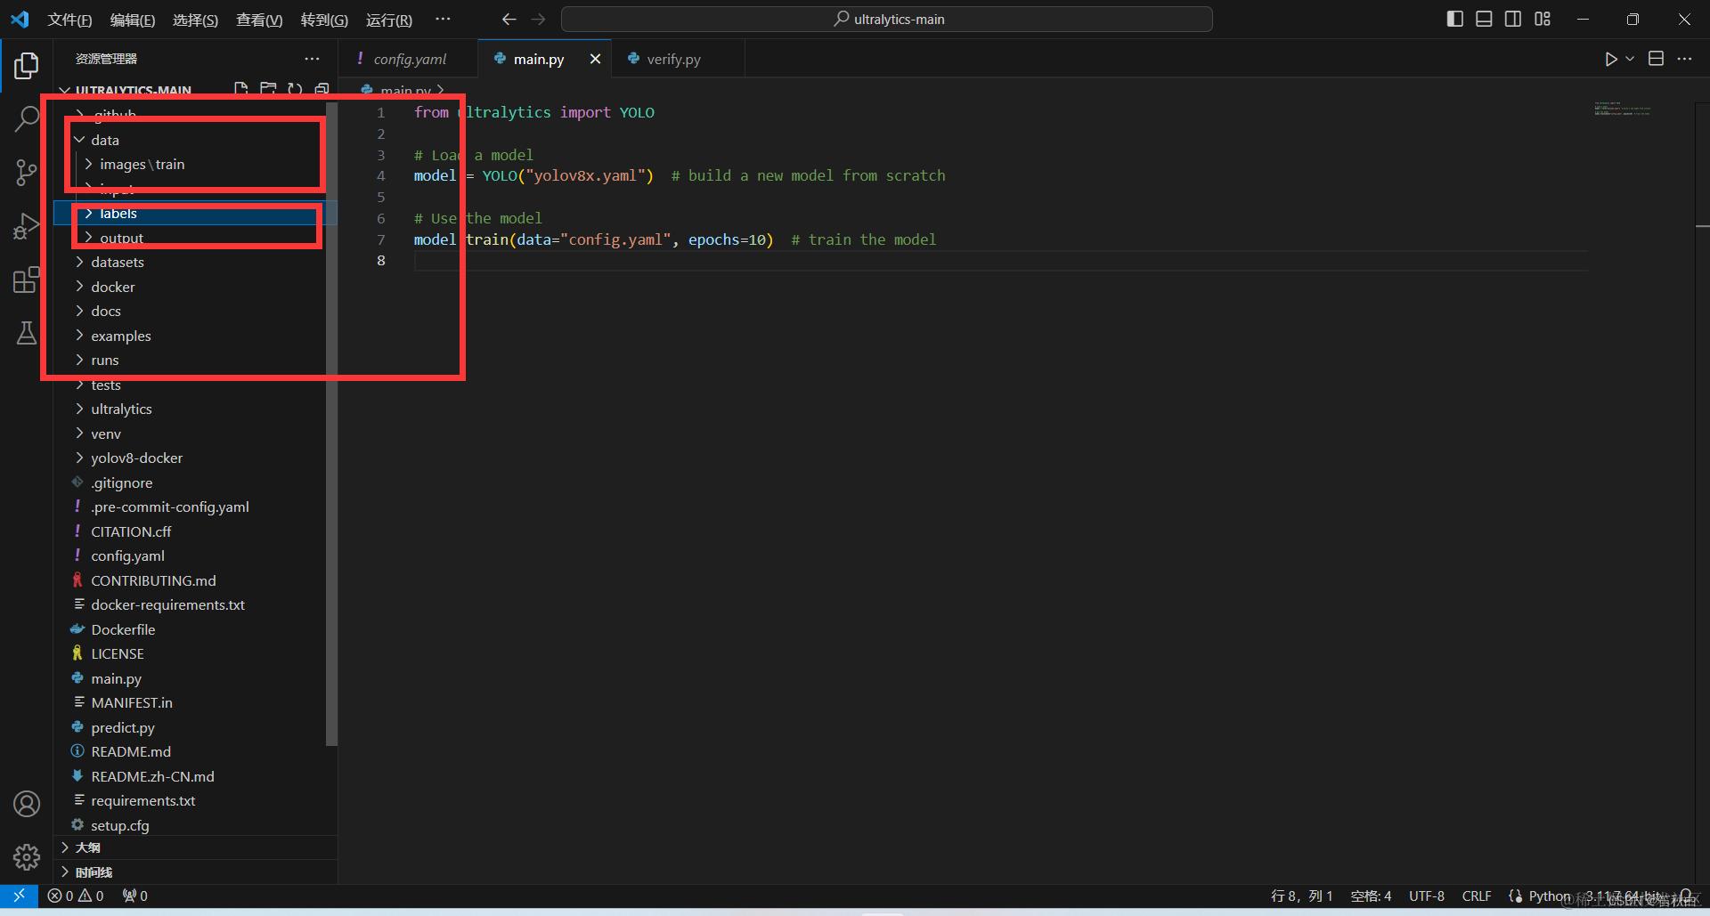Toggle the primary side bar visibility
This screenshot has height=916, width=1710.
pos(1455,19)
